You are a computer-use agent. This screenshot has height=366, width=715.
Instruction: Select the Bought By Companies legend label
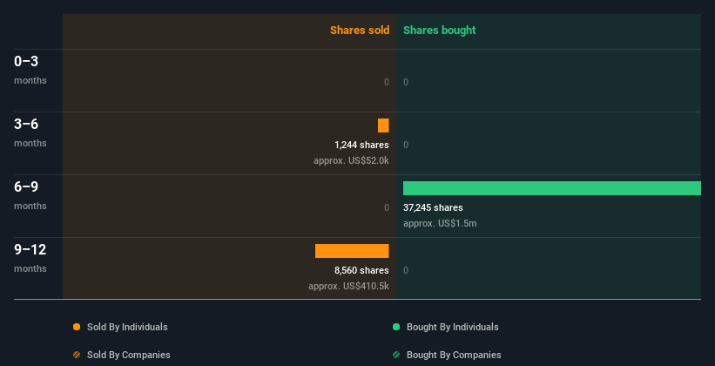tap(454, 355)
